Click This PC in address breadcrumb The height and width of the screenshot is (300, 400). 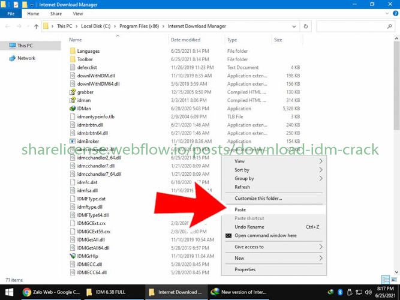pyautogui.click(x=65, y=26)
